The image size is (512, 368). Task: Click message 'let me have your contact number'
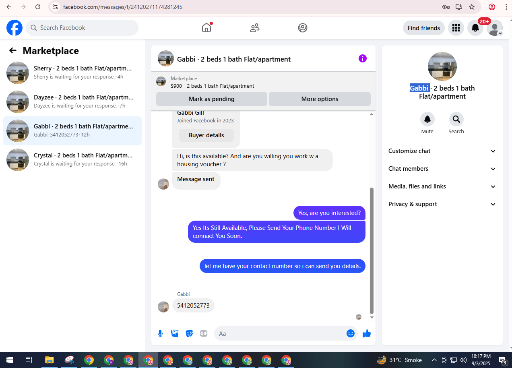(x=283, y=266)
